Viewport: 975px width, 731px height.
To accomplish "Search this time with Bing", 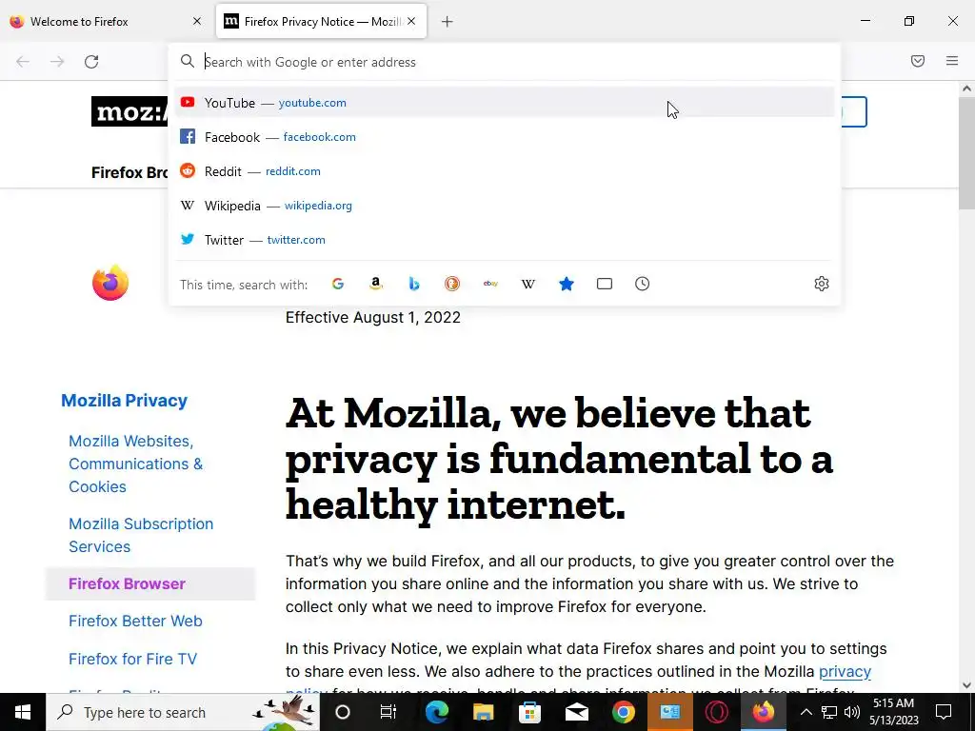I will (x=414, y=284).
